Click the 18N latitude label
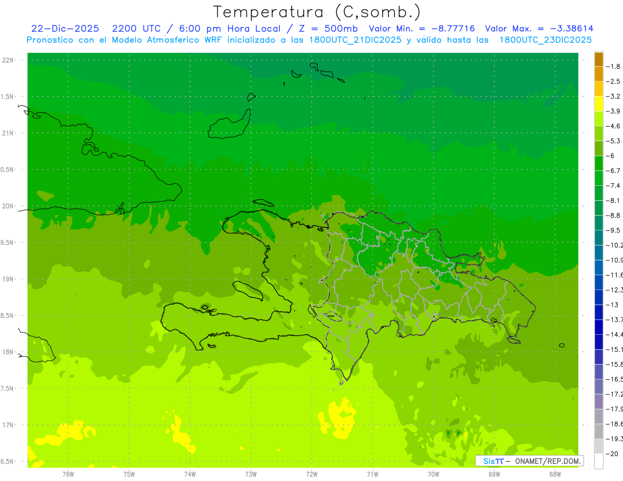This screenshot has height=481, width=623. click(x=9, y=352)
